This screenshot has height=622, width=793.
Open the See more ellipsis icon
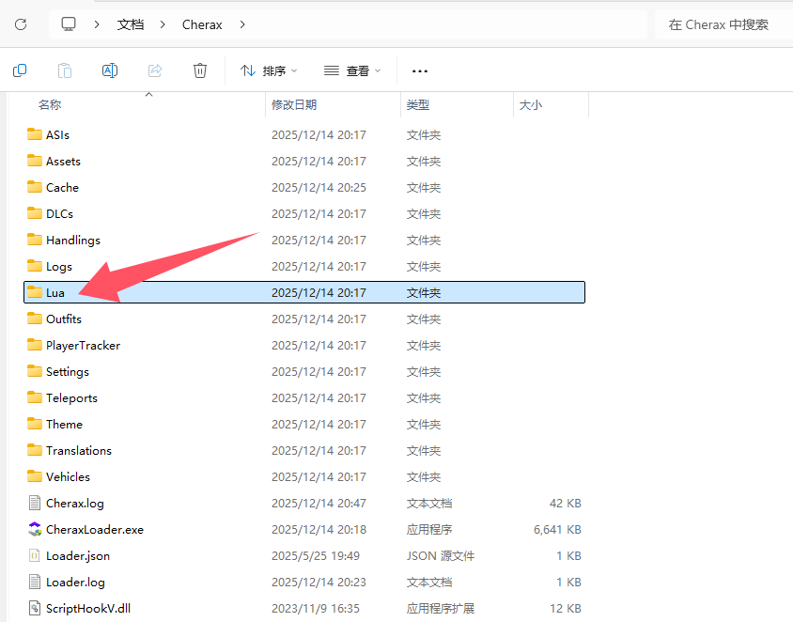[419, 70]
